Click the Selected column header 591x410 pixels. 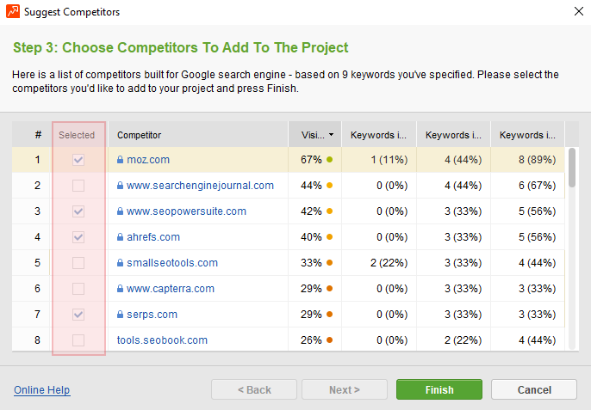(77, 135)
